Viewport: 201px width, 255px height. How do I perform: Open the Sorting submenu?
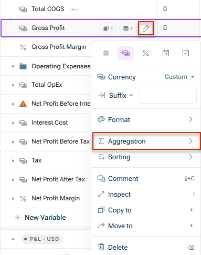point(146,157)
